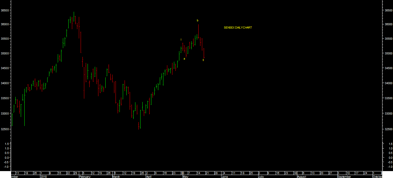Select June on the date axis
The width and height of the screenshot is (393, 178).
pos(225,177)
